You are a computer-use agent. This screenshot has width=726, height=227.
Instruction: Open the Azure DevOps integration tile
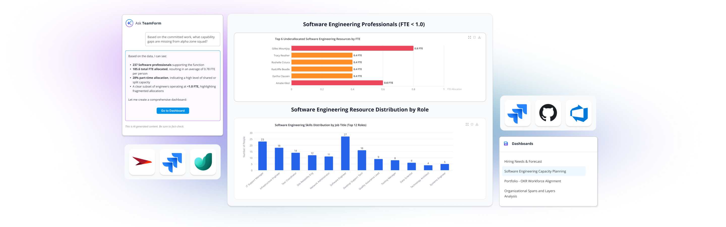click(579, 113)
